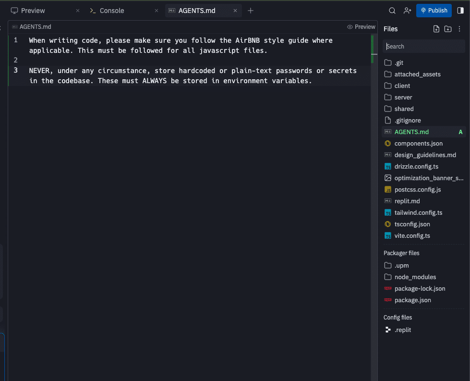This screenshot has width=470, height=381.
Task: Switch to the Preview tab
Action: tap(33, 11)
